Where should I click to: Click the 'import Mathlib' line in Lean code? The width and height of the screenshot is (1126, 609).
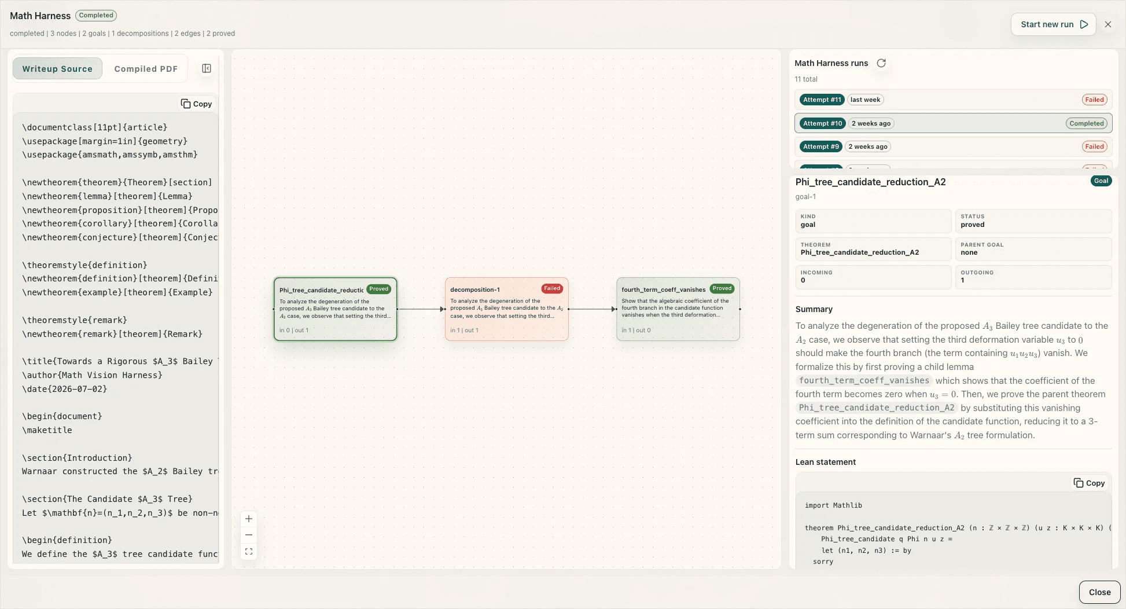[833, 505]
